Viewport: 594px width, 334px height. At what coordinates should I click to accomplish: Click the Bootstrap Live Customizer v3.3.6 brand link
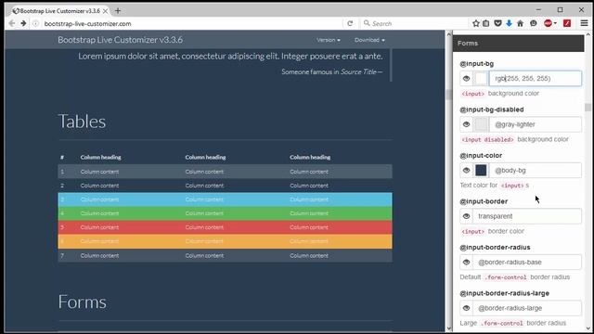tap(120, 40)
